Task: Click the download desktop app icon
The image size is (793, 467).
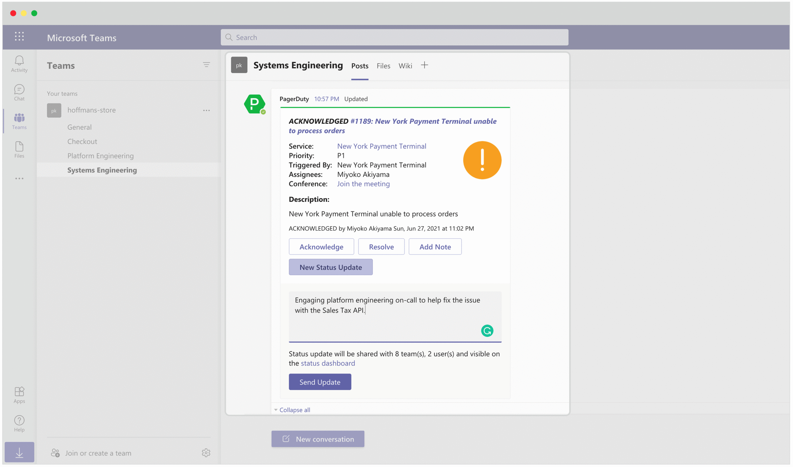Action: point(20,452)
